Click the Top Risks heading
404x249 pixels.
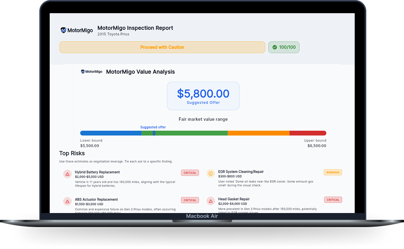click(72, 153)
